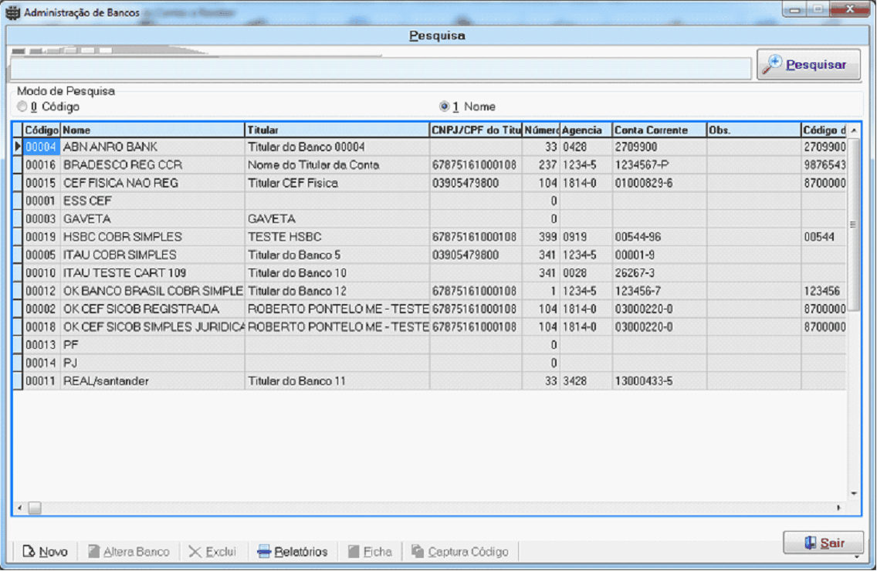Click the Novo new document icon
Image resolution: width=877 pixels, height=571 pixels.
pos(29,552)
